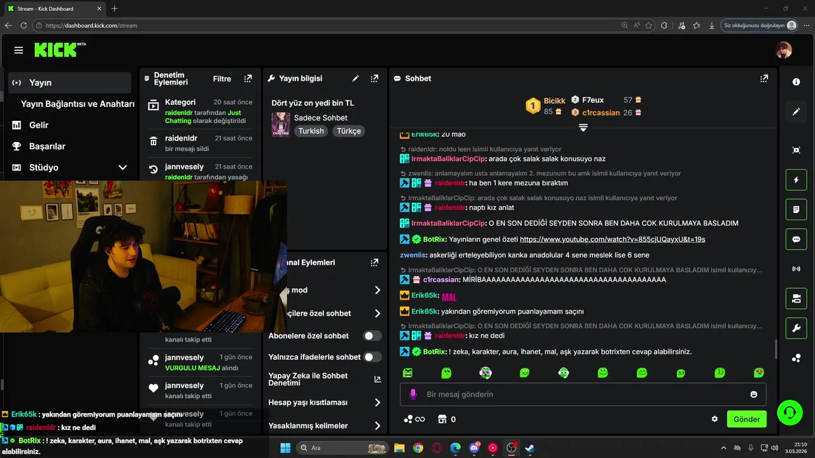This screenshot has width=815, height=458.
Task: Click the Kick BETA logo
Action: (60, 50)
